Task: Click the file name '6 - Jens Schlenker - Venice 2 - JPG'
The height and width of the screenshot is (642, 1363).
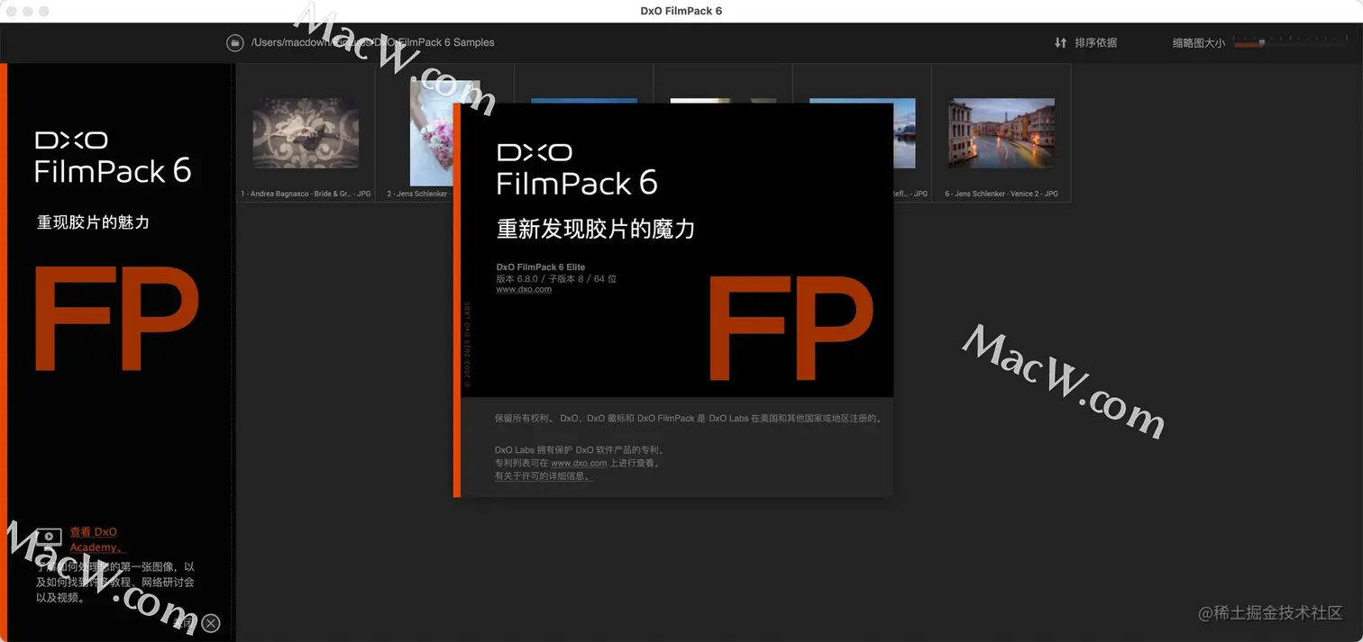Action: tap(1002, 194)
